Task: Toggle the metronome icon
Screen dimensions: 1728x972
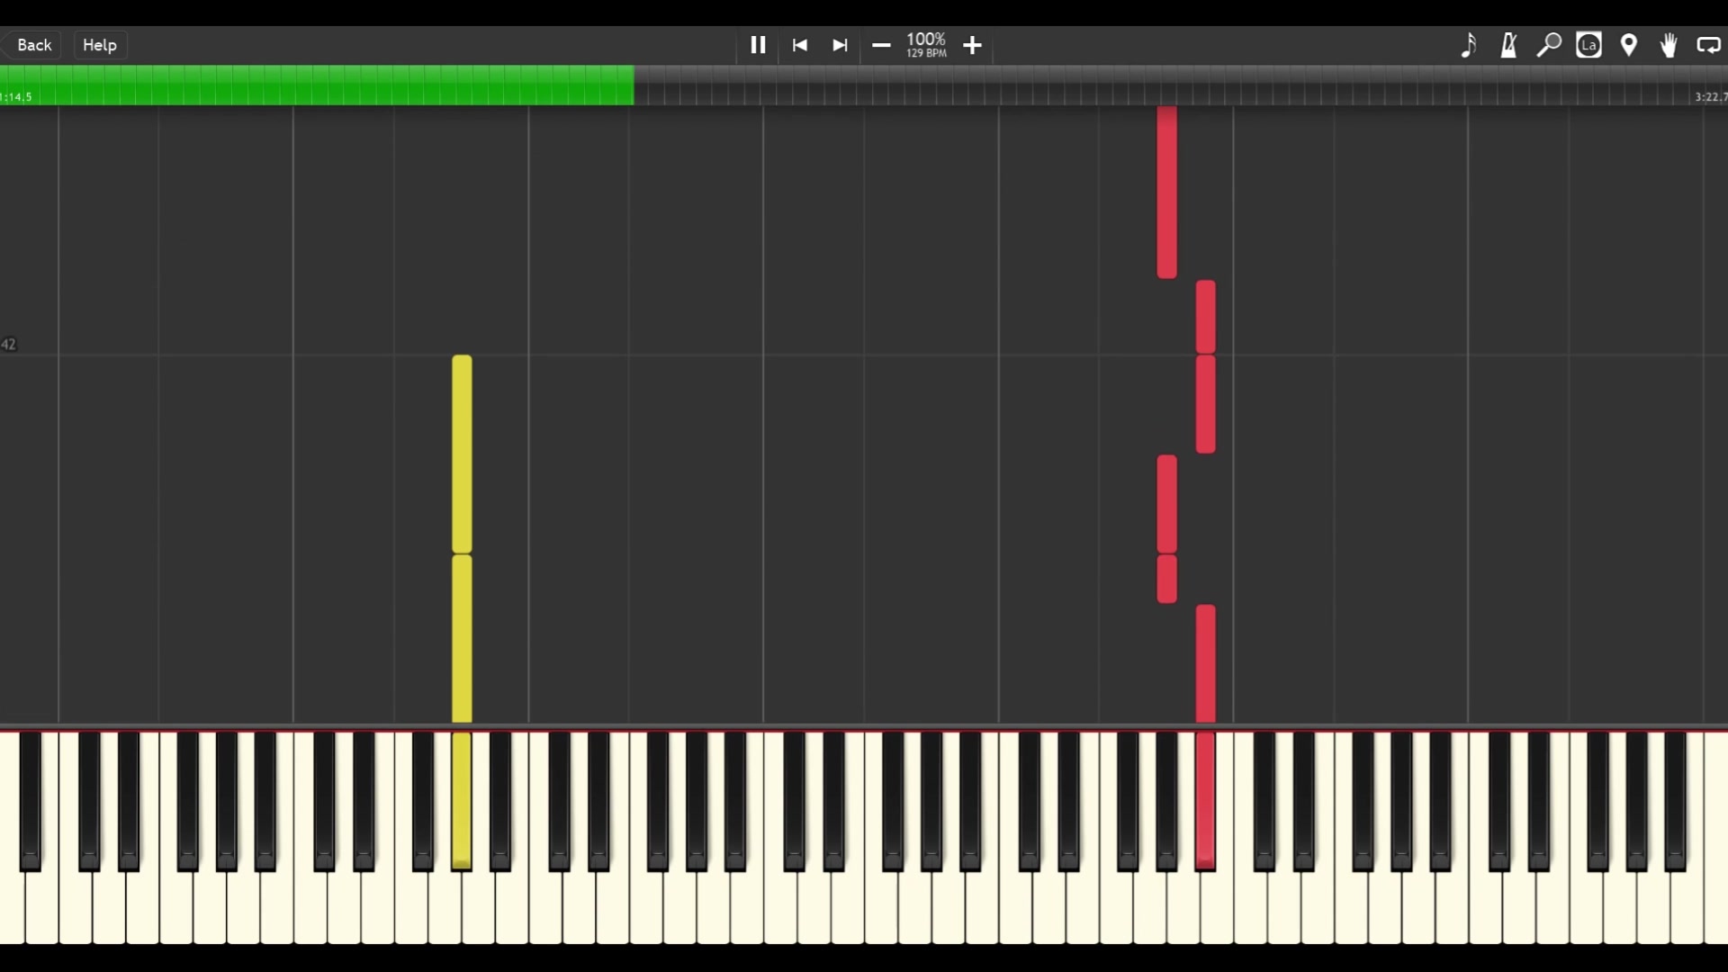Action: pos(1509,45)
